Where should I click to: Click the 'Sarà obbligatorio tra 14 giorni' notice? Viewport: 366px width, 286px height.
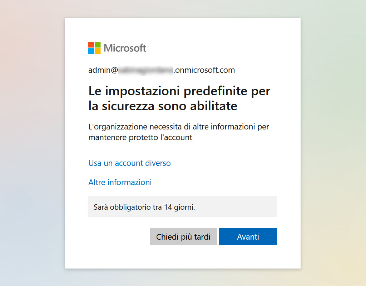[144, 207]
